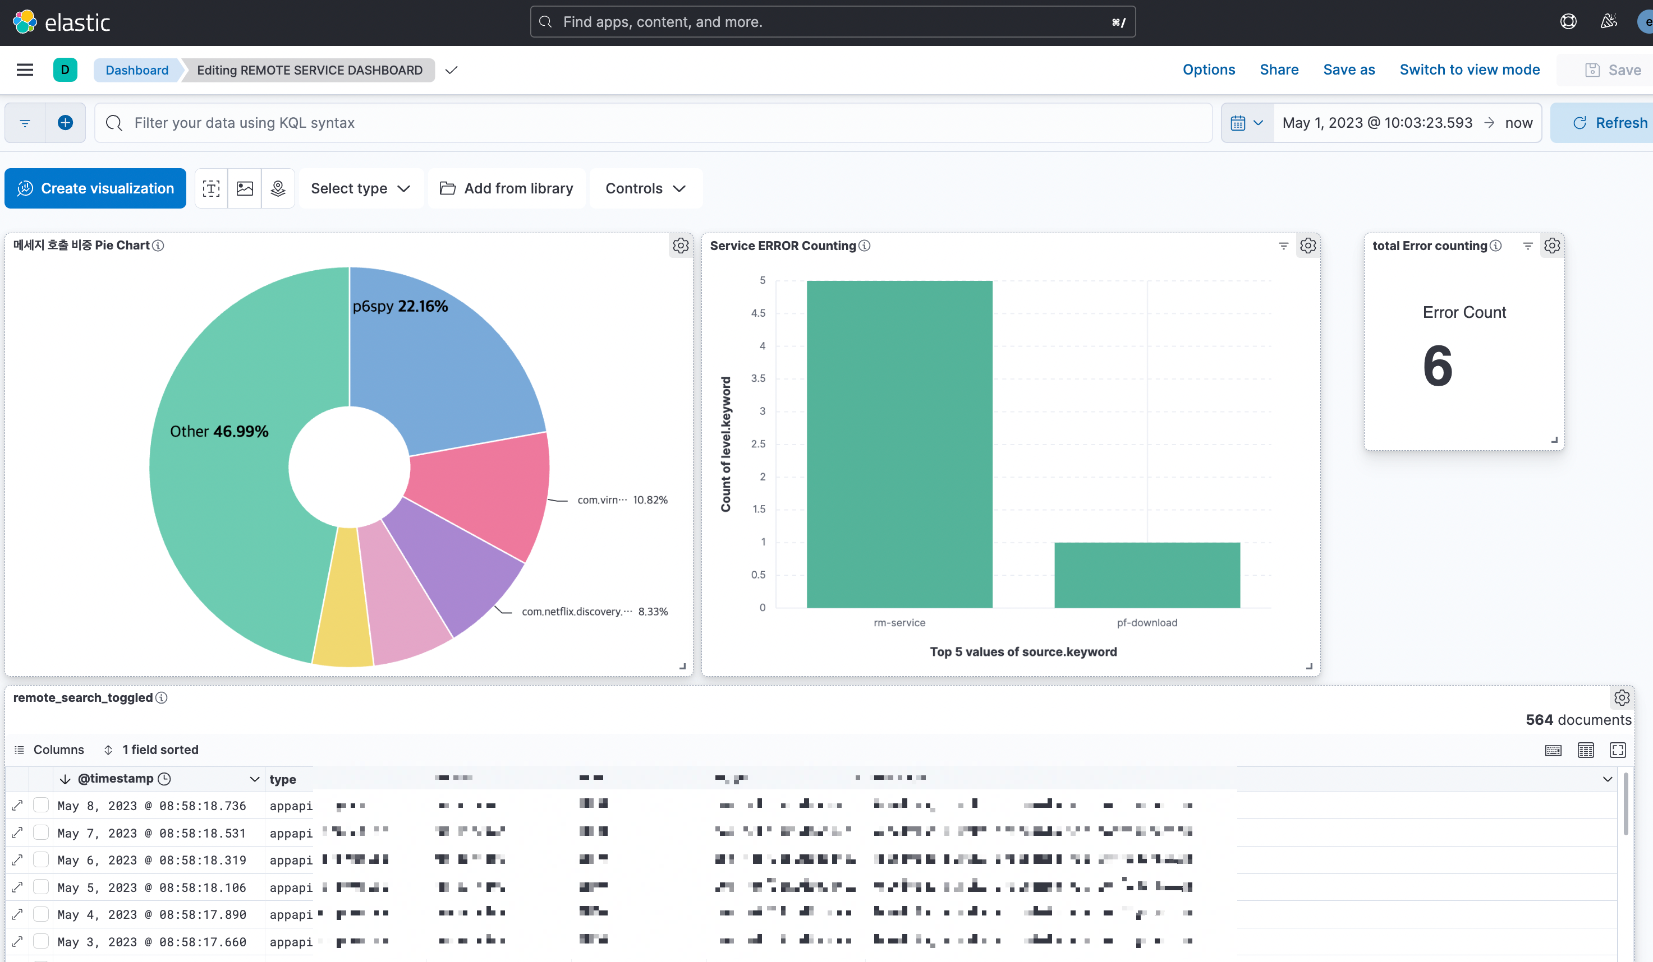The height and width of the screenshot is (962, 1653).
Task: Open the Options menu
Action: 1208,70
